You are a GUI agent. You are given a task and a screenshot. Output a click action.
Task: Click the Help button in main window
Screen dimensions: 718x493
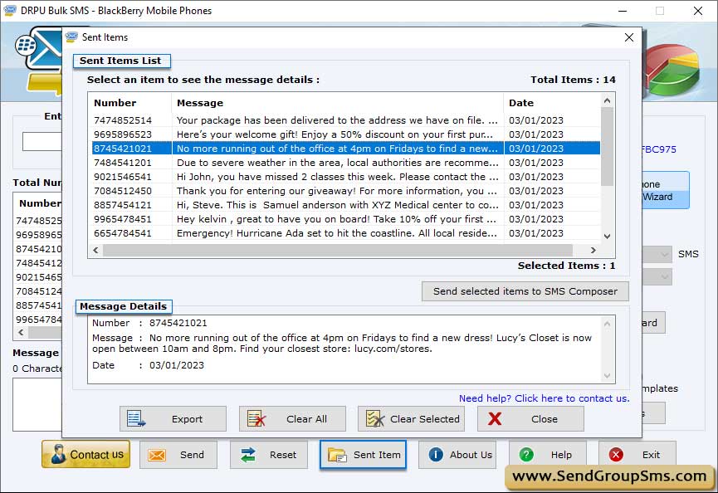point(548,455)
